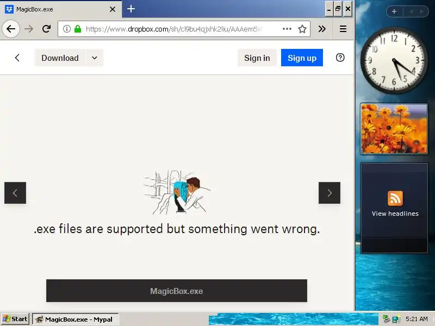This screenshot has width=435, height=326.
Task: Close the Mypal browser window
Action: pyautogui.click(x=348, y=9)
